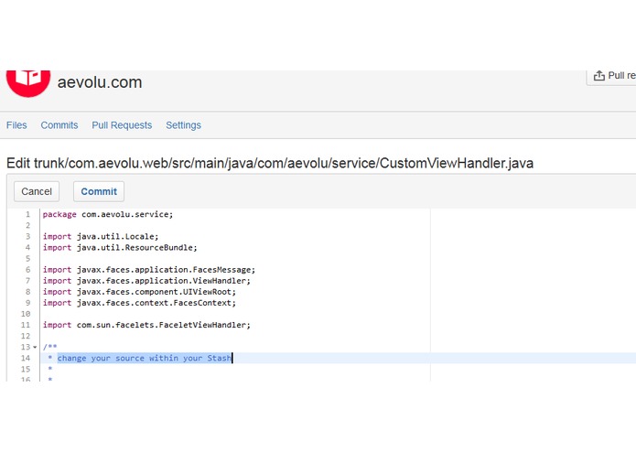Collapse the comment block at line 13
The image size is (636, 452).
tap(35, 348)
